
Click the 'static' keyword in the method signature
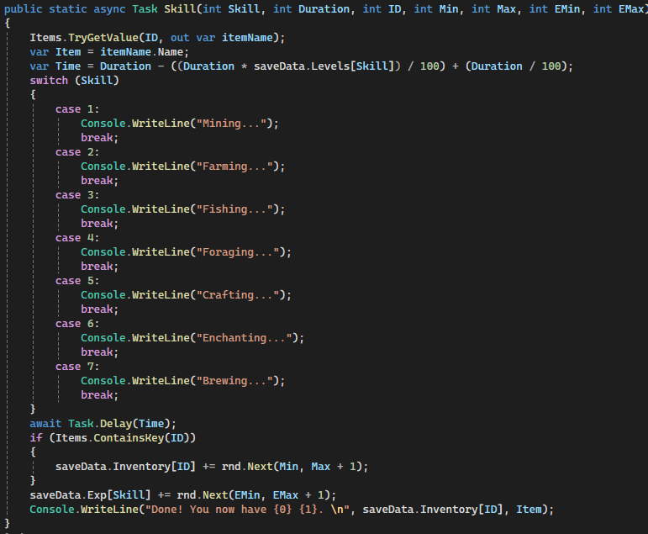[x=68, y=8]
